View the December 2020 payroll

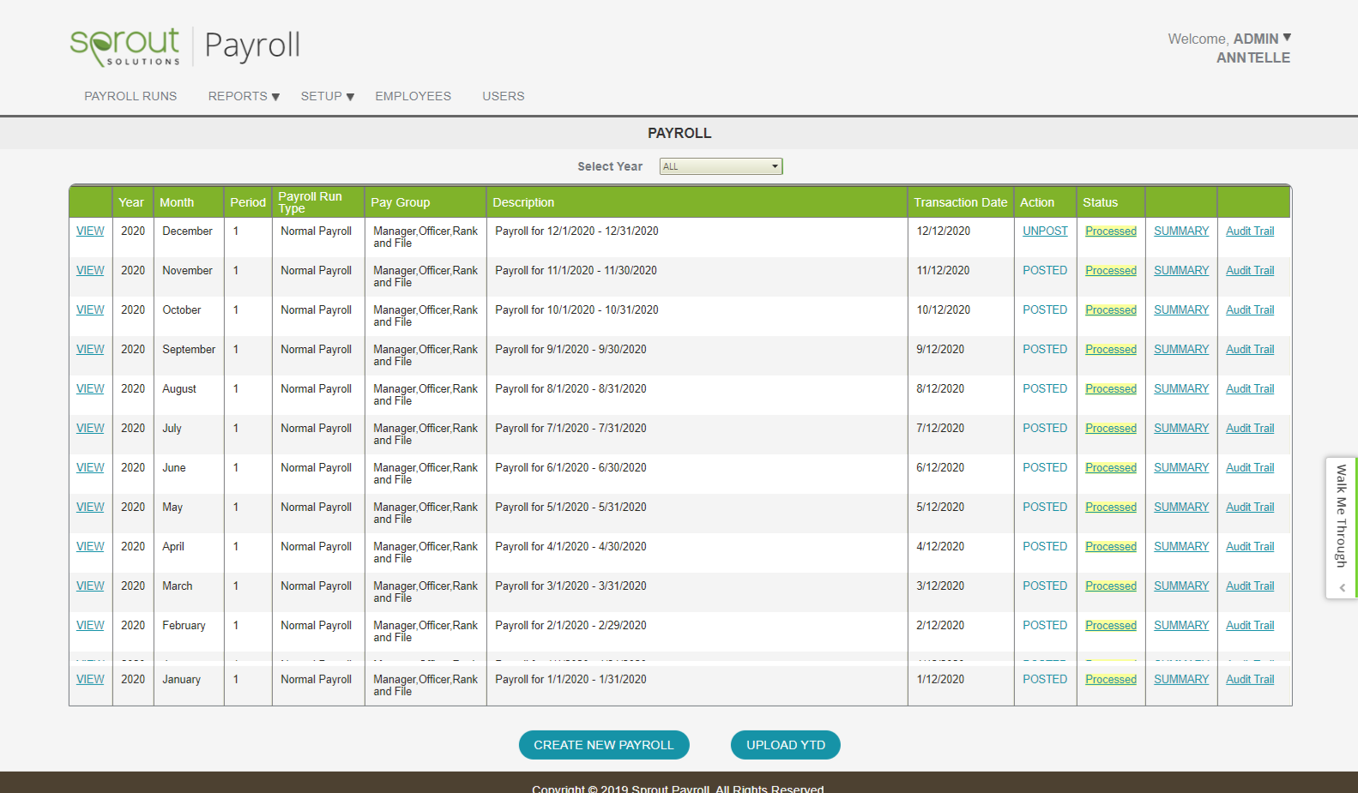click(x=90, y=231)
